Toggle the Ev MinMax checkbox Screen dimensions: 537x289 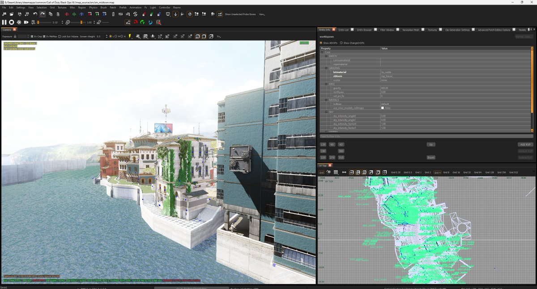click(44, 36)
